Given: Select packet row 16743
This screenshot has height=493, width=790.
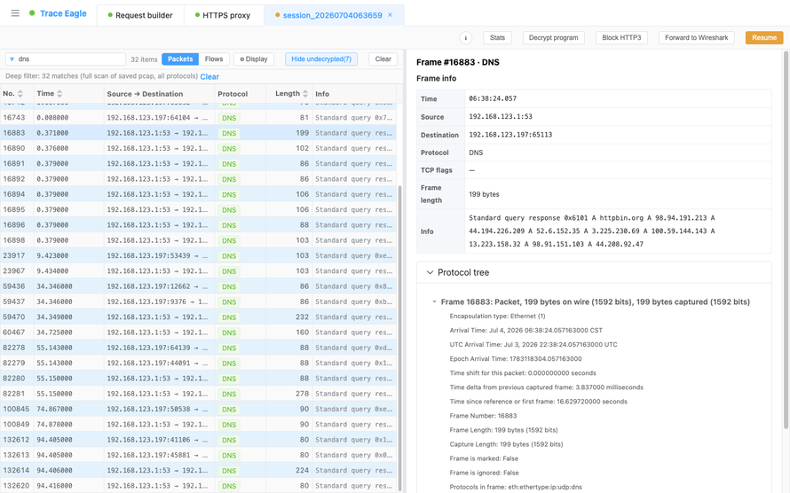Looking at the screenshot, I should (x=198, y=118).
